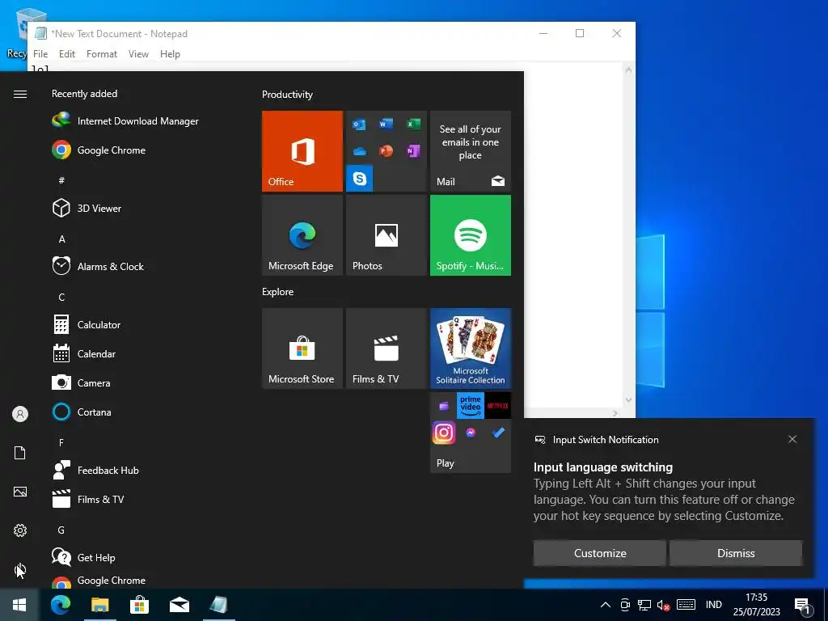Open the Office tile

302,151
